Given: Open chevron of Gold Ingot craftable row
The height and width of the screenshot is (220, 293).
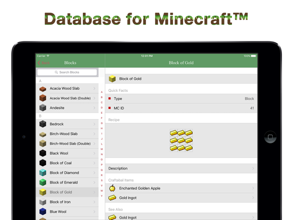Looking at the screenshot, I should [253, 198].
